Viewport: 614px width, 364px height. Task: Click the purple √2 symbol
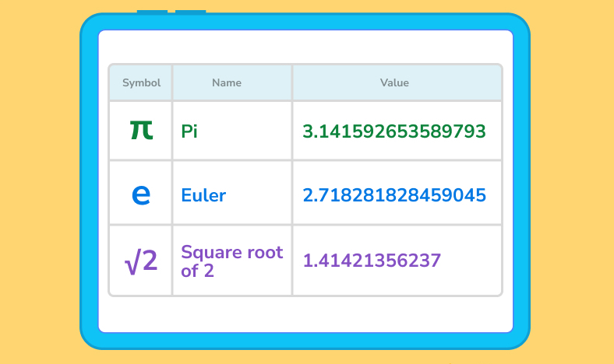(141, 261)
